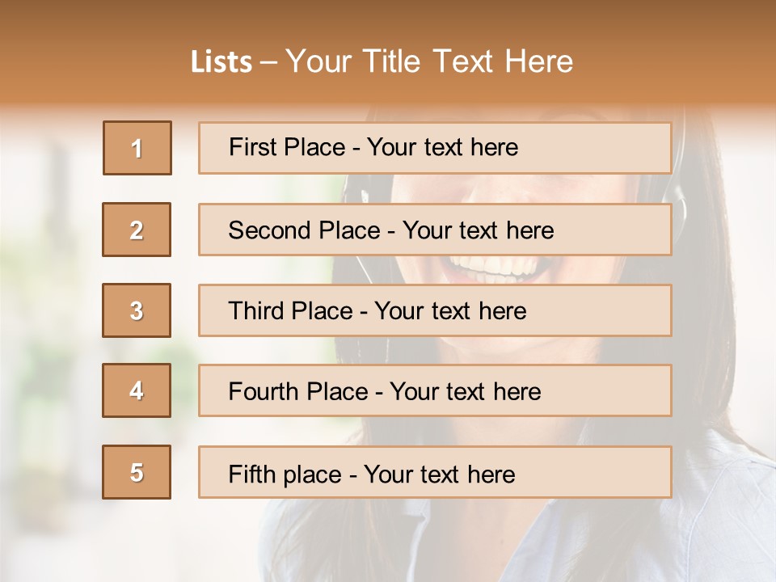Click the Fifth place text box
The image size is (776, 582).
click(x=435, y=472)
